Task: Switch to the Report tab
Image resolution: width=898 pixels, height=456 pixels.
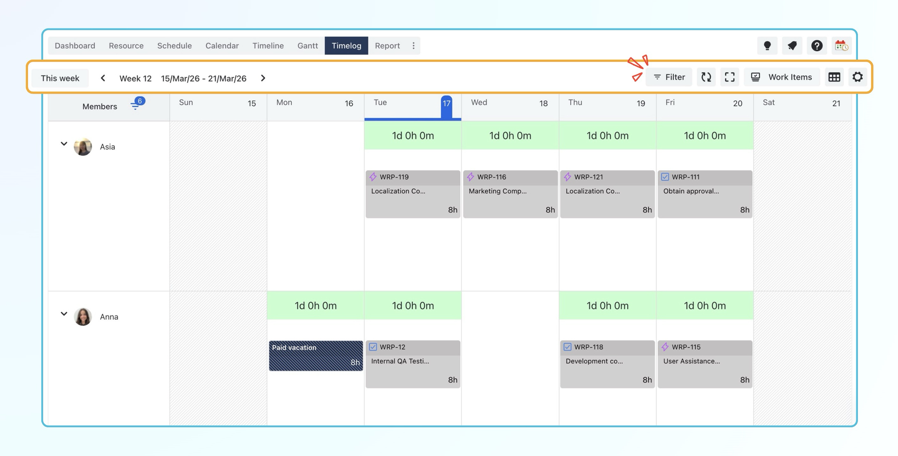Action: coord(387,46)
